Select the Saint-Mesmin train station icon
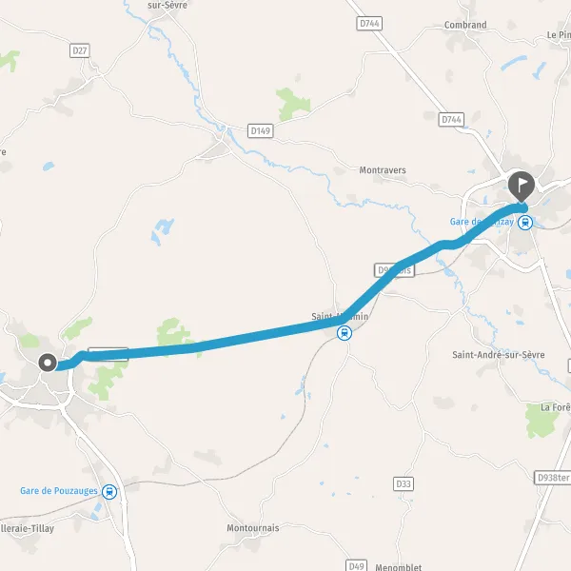Image resolution: width=571 pixels, height=571 pixels. (x=345, y=333)
